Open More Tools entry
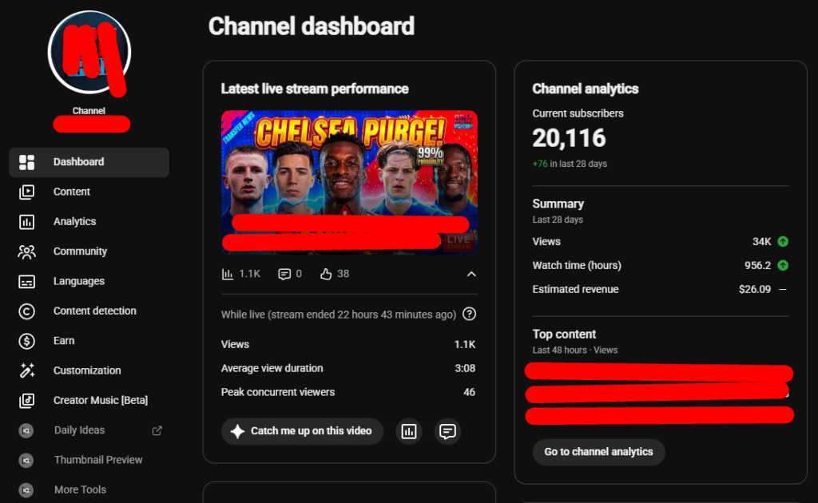 tap(89, 490)
